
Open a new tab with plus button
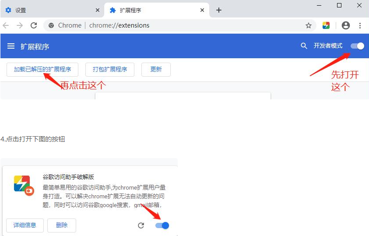pos(219,10)
